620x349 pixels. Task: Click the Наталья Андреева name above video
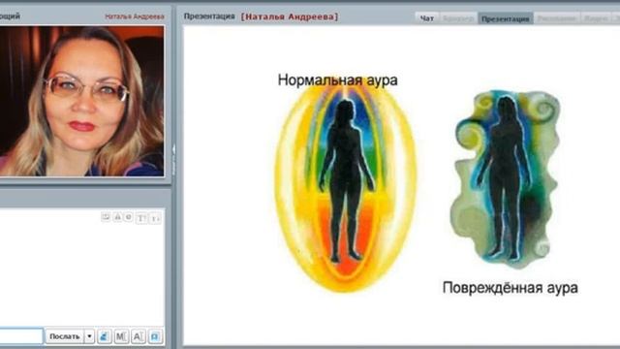pos(135,16)
